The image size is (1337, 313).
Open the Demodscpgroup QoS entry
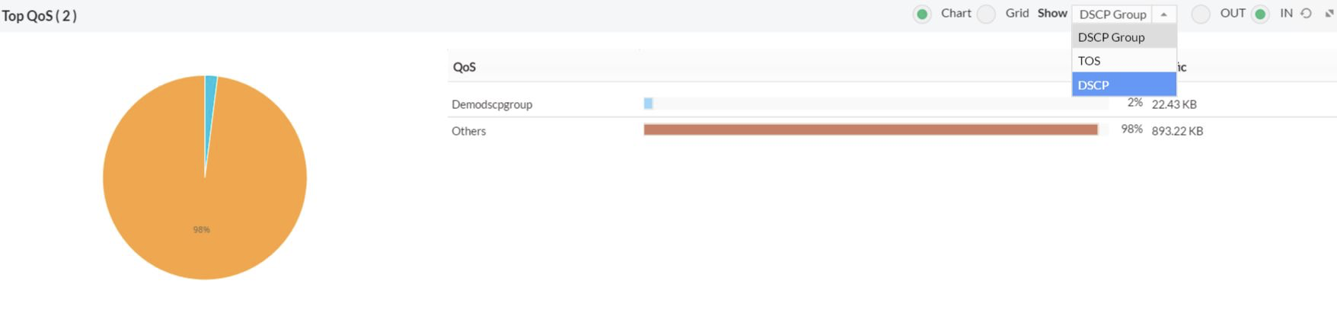pyautogui.click(x=492, y=104)
